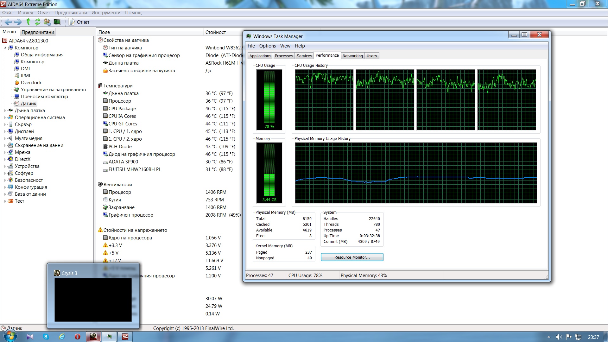608x342 pixels.
Task: Collapse the Компютър tree node
Action: click(5, 48)
